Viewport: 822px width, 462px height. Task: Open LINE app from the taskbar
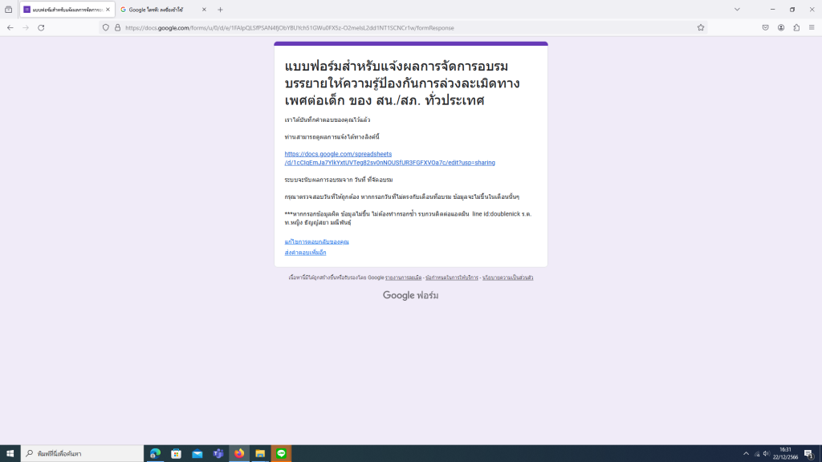pos(281,453)
